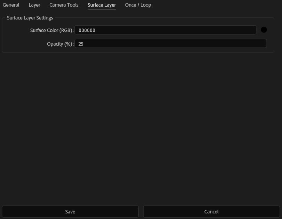
Task: Activate the Surface Layer tab
Action: pos(102,5)
